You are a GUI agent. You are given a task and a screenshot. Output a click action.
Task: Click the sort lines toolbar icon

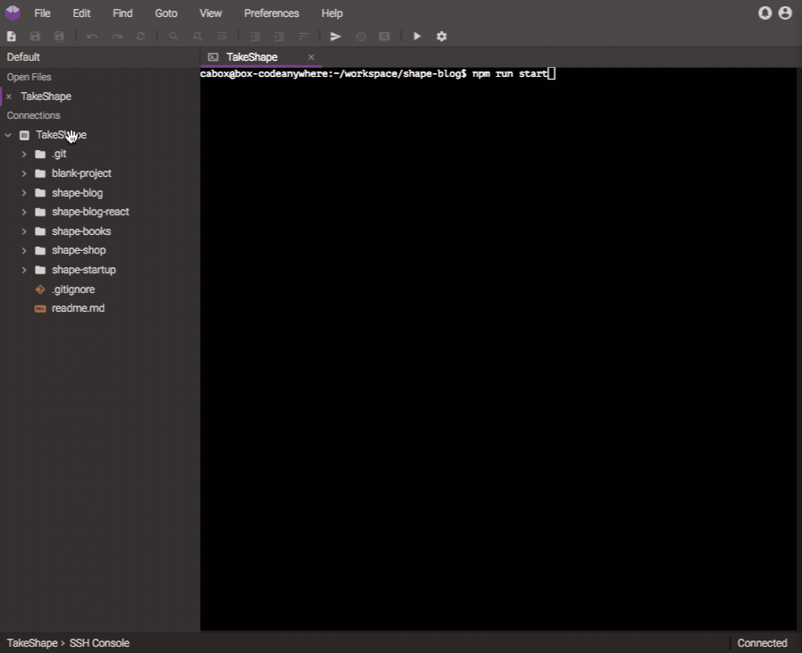303,37
